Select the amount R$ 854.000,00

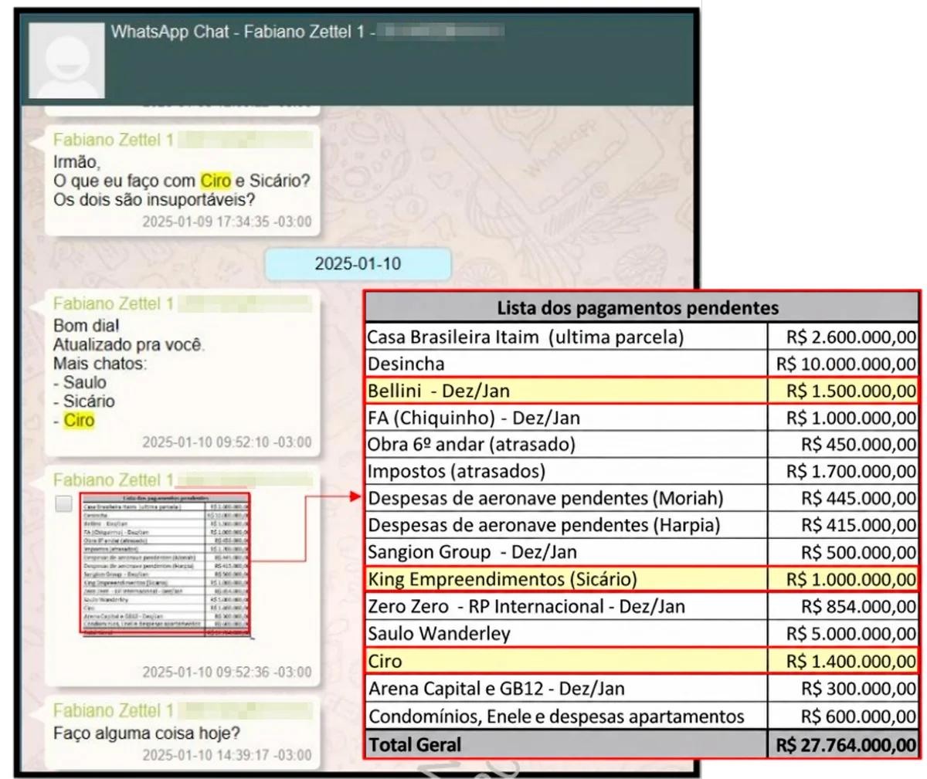click(844, 607)
